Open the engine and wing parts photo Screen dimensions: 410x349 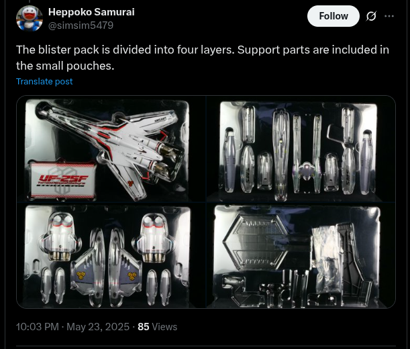click(111, 255)
